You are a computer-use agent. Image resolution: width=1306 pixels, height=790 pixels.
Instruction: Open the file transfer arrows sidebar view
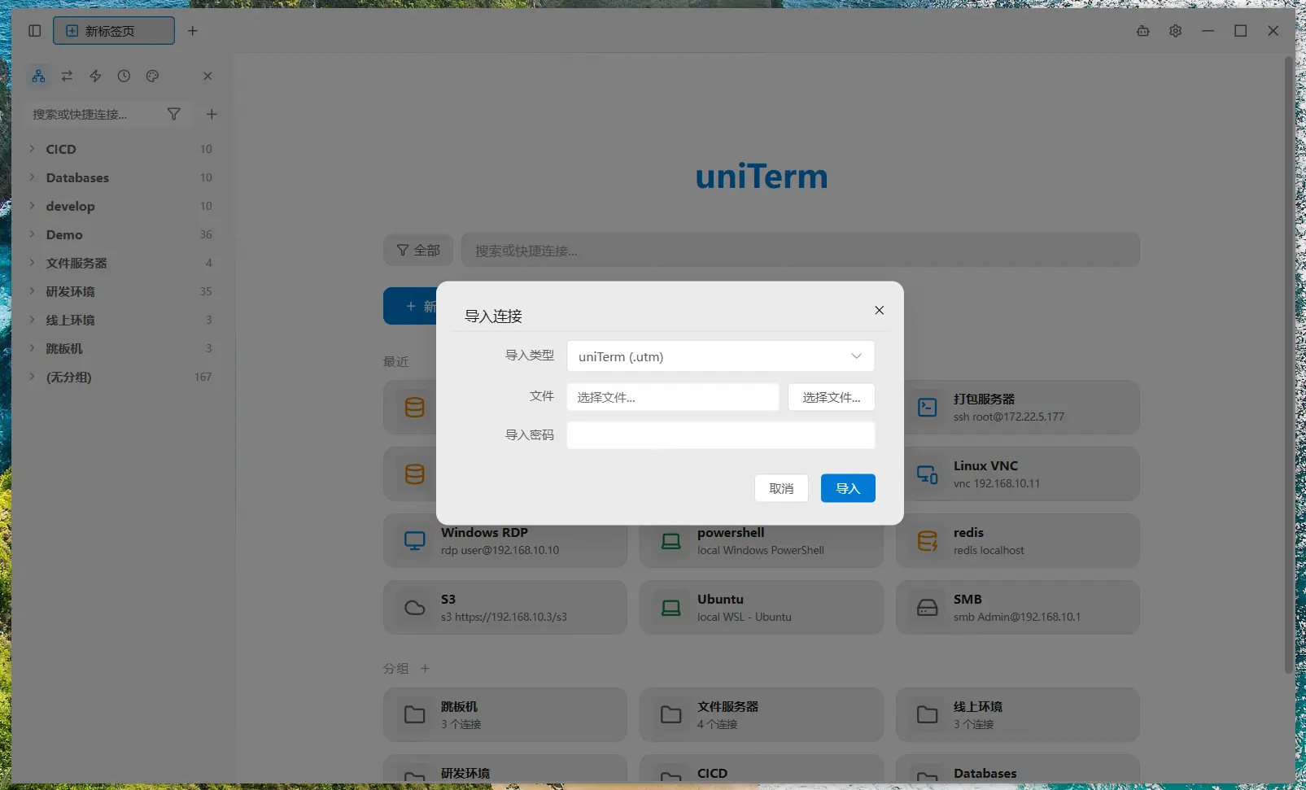[x=67, y=76]
